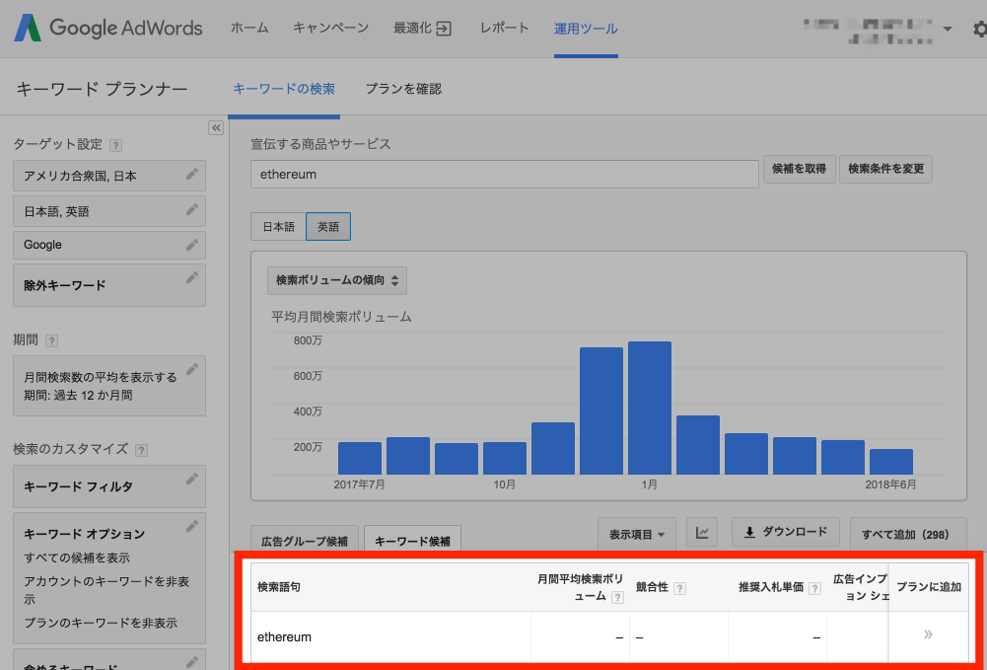Sort by 月間平均検索ボリューム column header

coord(580,587)
